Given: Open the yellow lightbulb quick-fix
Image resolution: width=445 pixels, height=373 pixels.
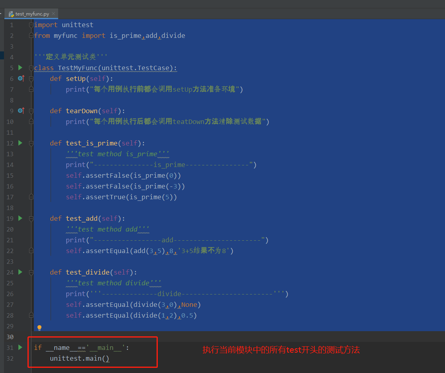Looking at the screenshot, I should (39, 328).
